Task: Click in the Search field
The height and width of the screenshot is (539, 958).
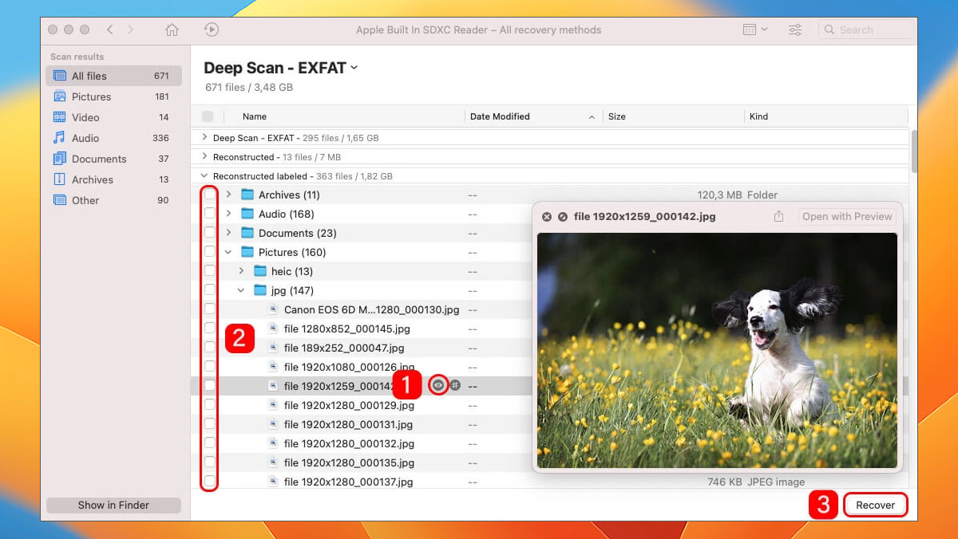Action: click(x=865, y=30)
